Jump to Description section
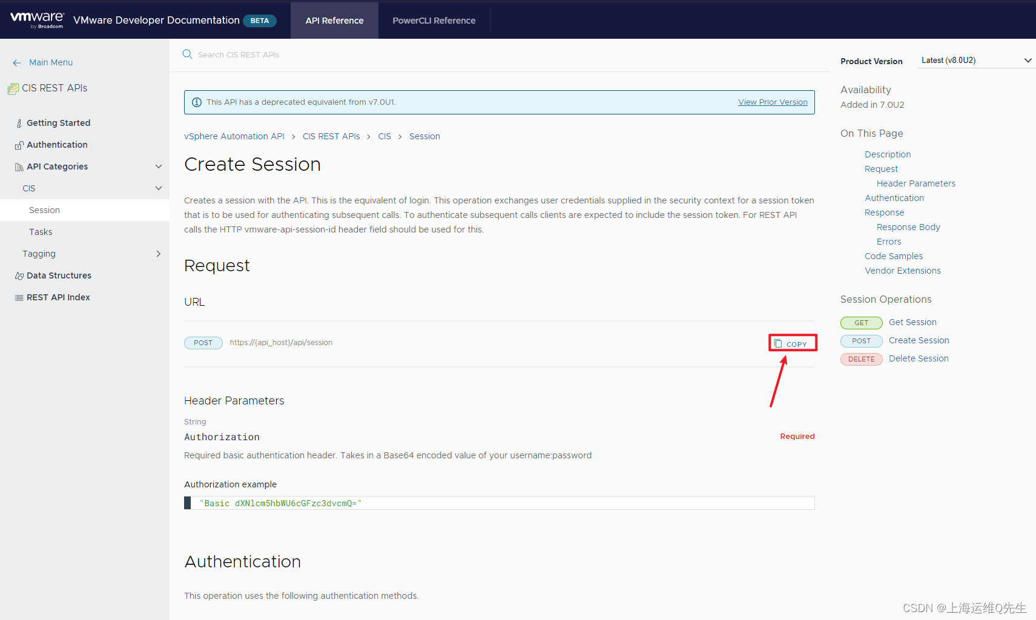 pyautogui.click(x=888, y=154)
